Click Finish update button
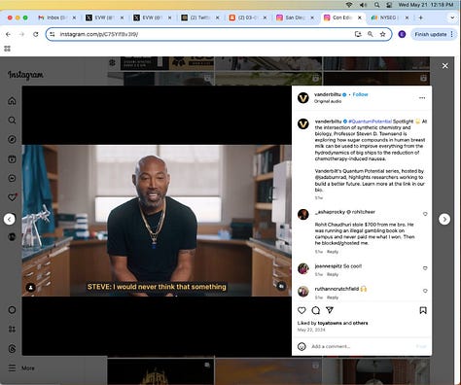 pyautogui.click(x=434, y=34)
